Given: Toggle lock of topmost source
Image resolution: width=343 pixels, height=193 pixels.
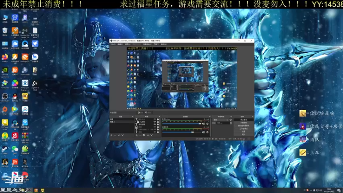Looking at the screenshot, I should point(158,119).
